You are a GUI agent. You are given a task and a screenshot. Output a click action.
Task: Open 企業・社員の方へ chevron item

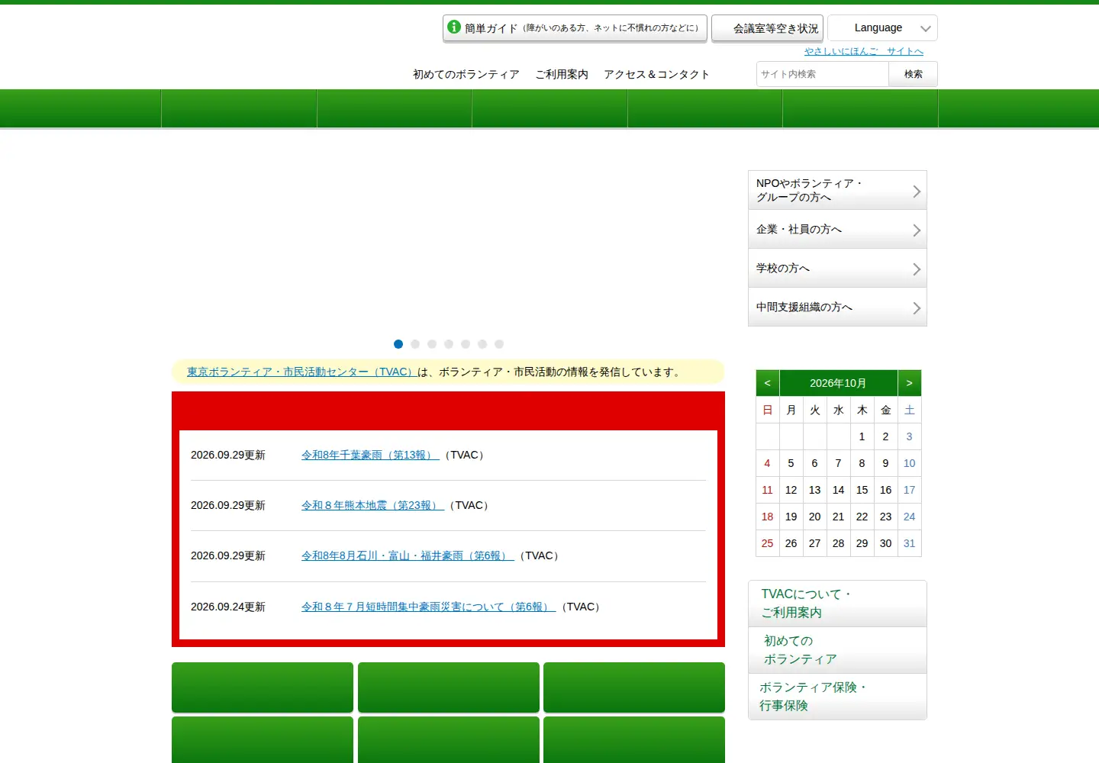tap(837, 230)
